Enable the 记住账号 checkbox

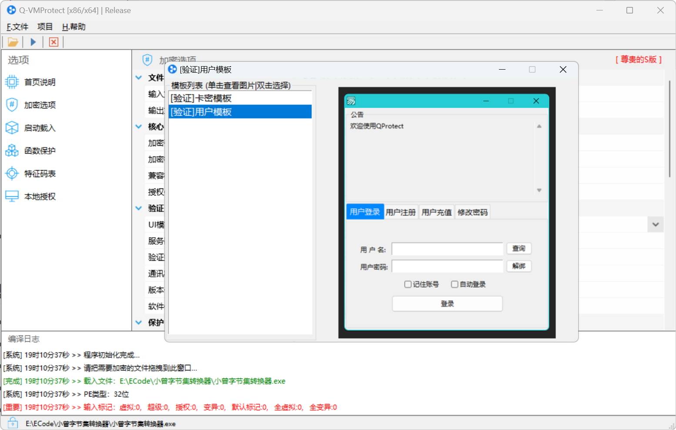(408, 284)
